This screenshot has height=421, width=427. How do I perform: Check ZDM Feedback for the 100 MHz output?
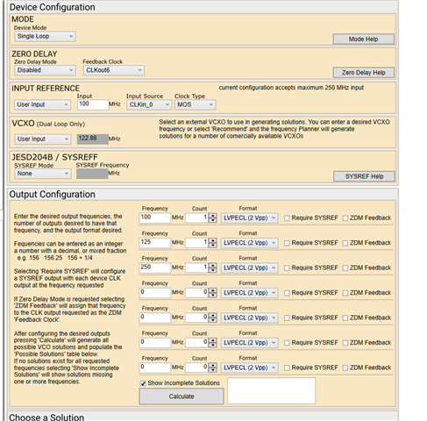[x=345, y=218]
